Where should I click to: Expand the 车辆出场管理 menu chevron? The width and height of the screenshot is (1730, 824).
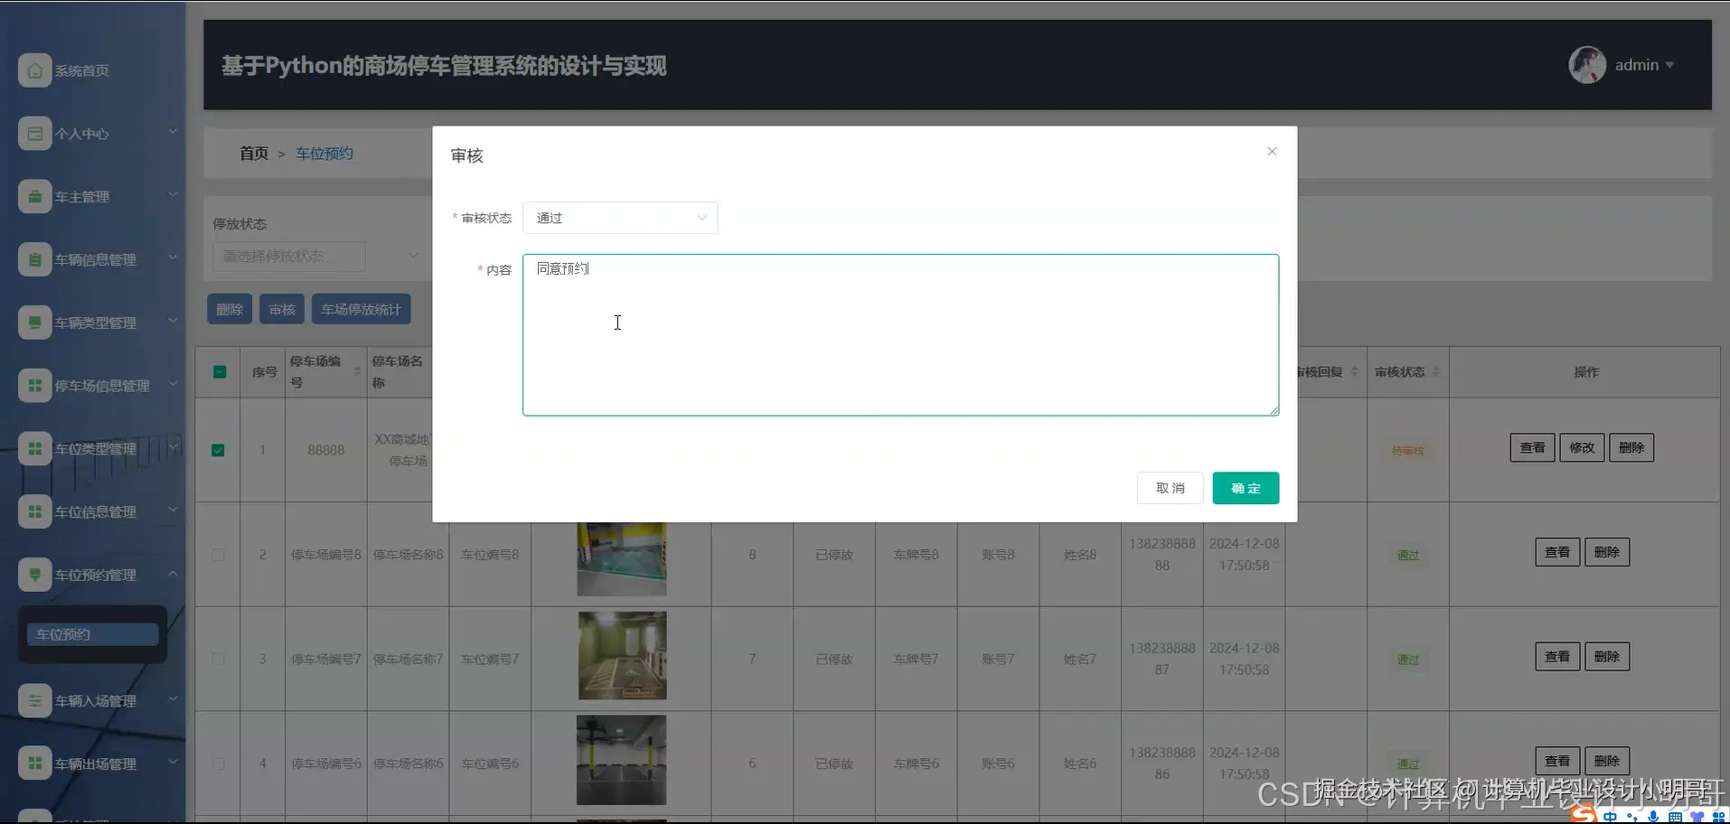click(173, 762)
